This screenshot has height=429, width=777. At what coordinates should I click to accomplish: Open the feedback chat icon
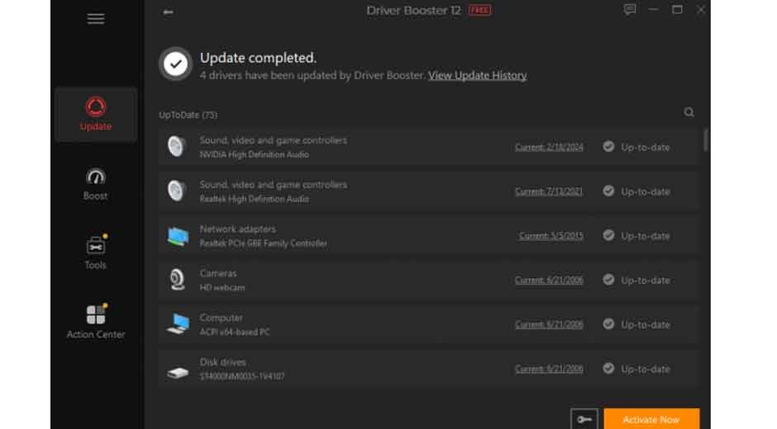630,10
